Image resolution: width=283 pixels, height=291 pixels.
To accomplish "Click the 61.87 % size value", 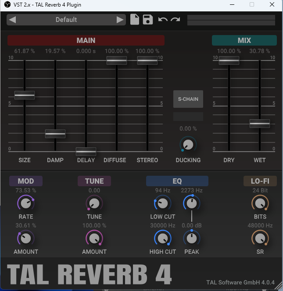I will [25, 51].
